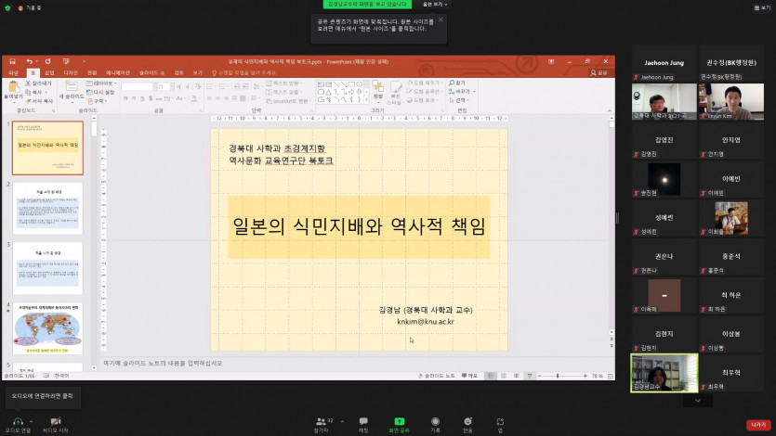Open the Replace dropdown in Editing

click(462, 91)
